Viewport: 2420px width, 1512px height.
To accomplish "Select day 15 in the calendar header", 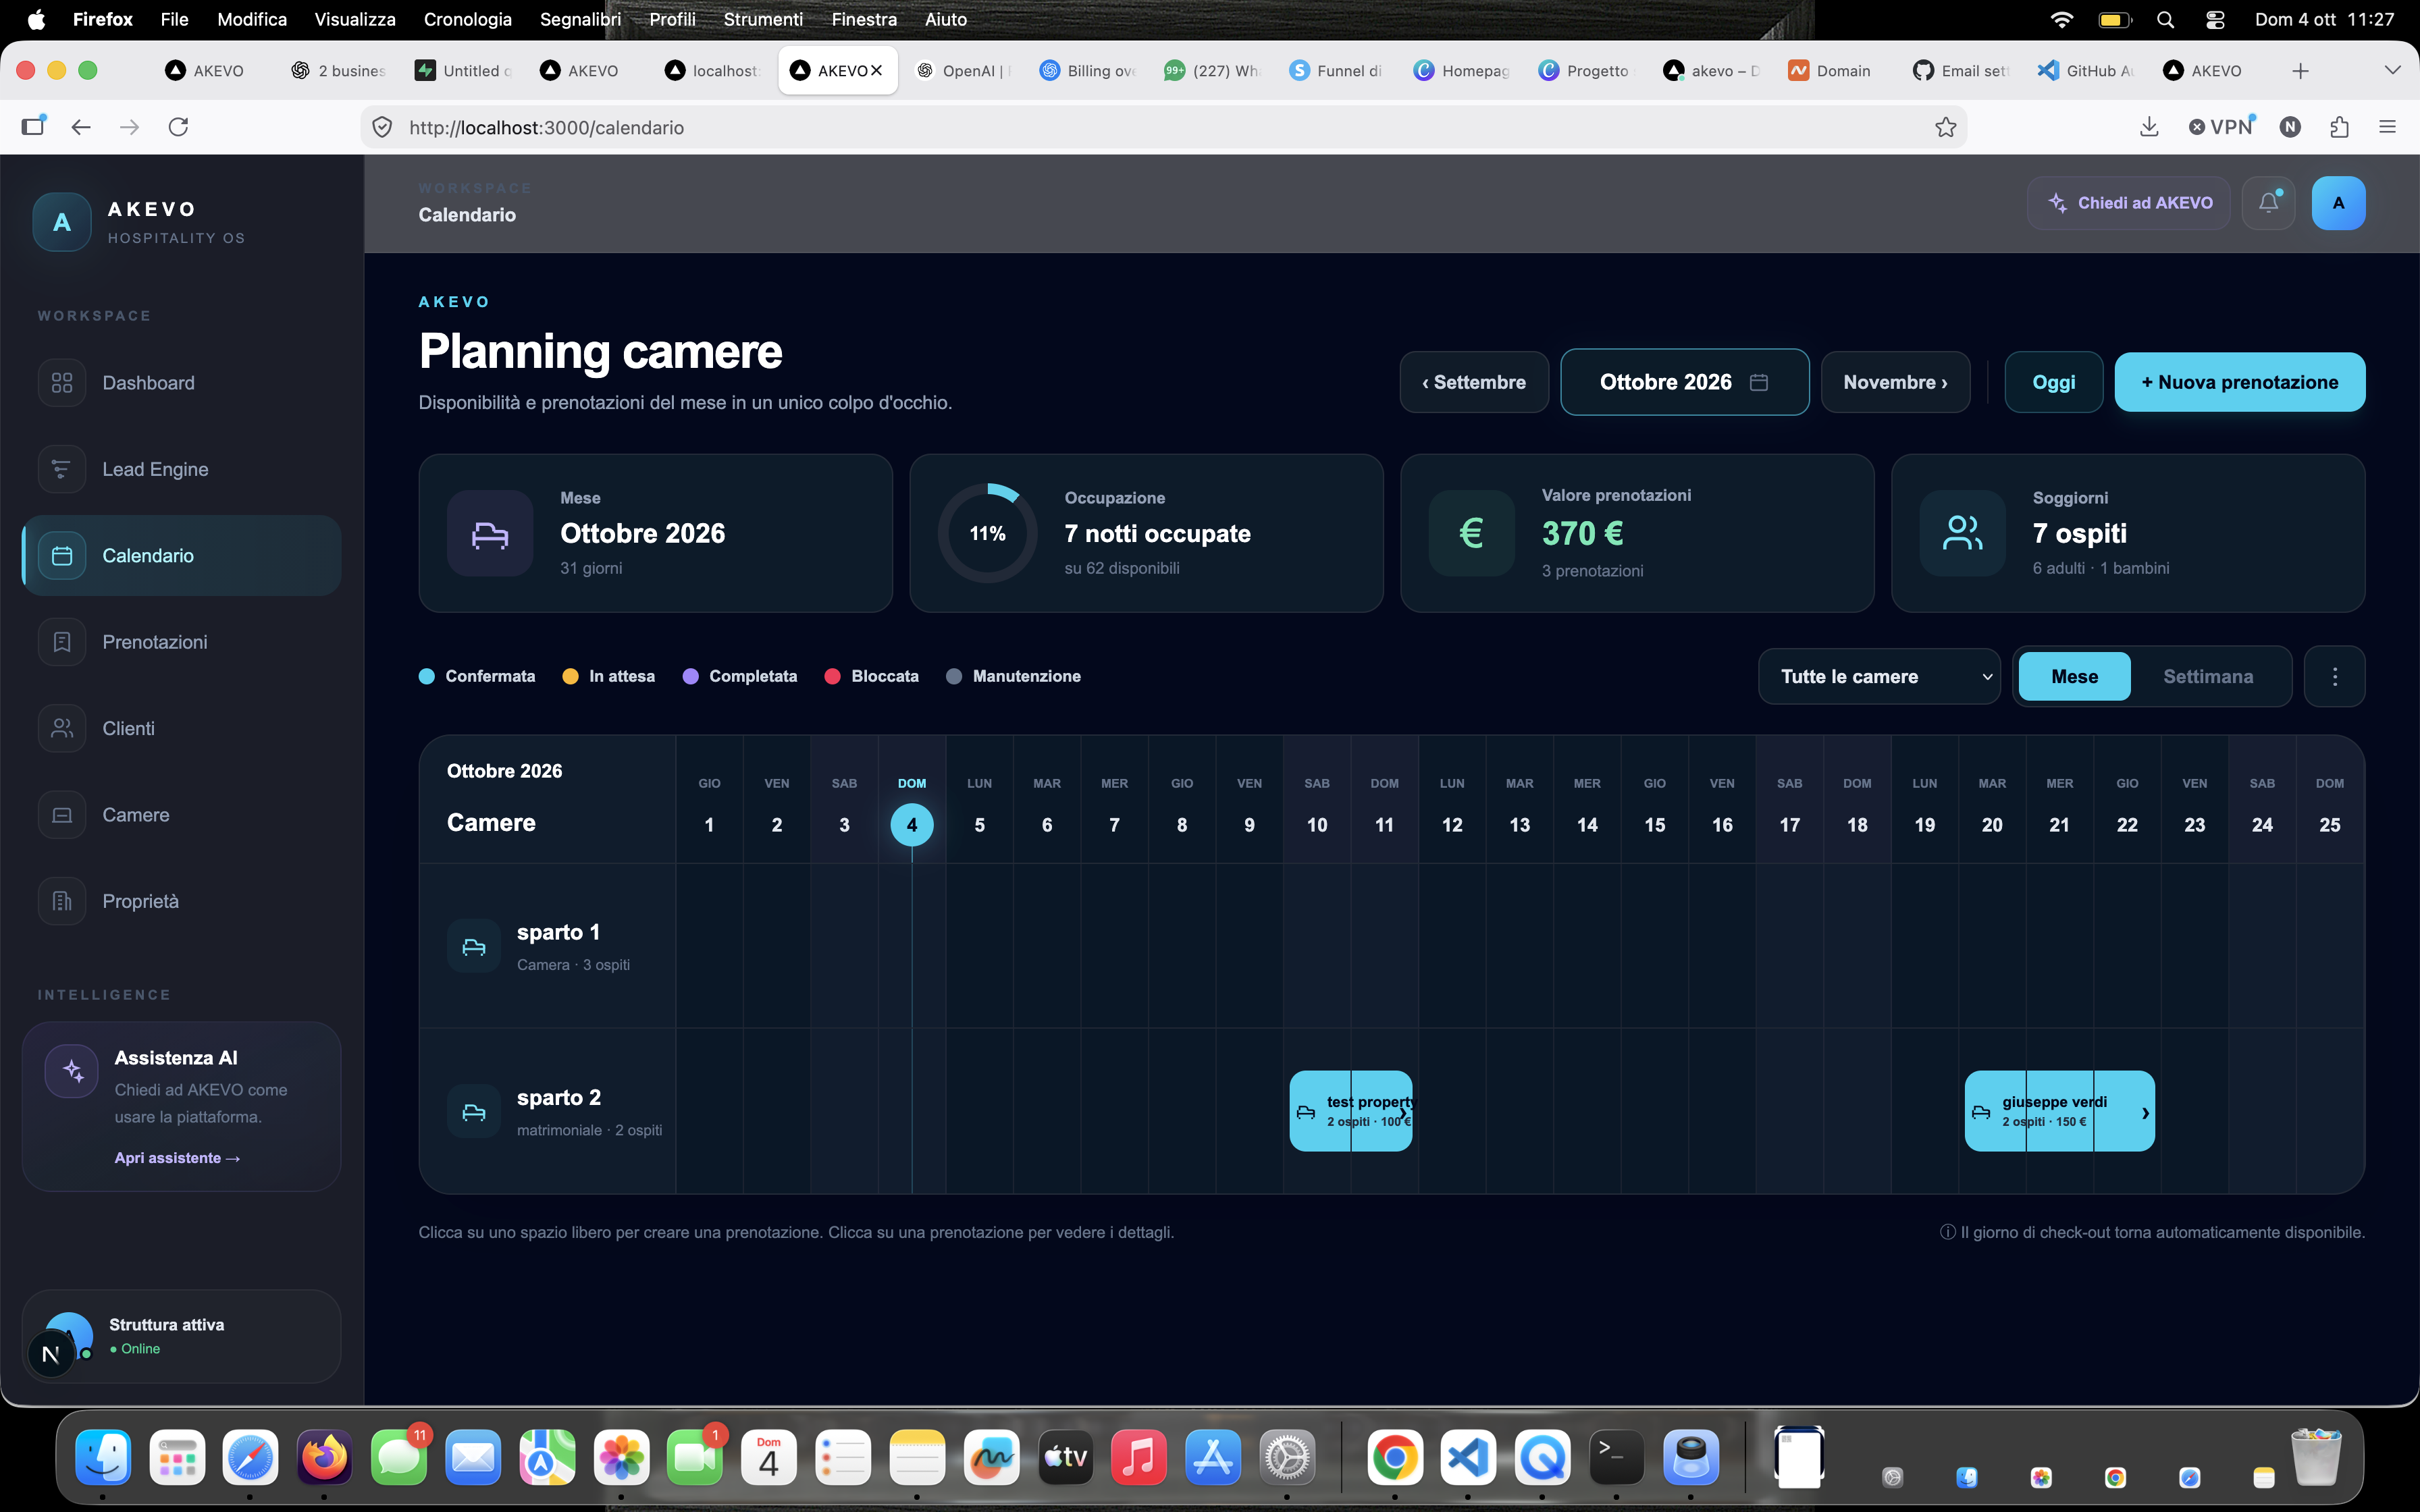I will [x=1655, y=824].
